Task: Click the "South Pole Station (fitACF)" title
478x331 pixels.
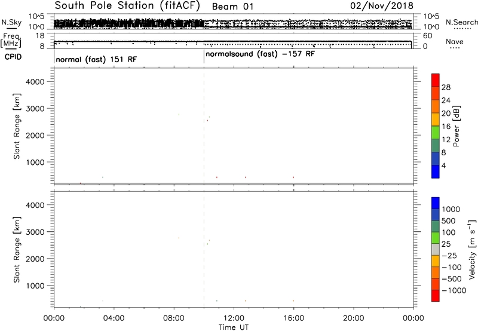Action: (127, 5)
